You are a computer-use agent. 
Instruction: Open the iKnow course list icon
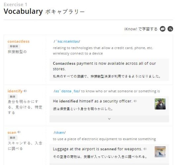[170, 29]
